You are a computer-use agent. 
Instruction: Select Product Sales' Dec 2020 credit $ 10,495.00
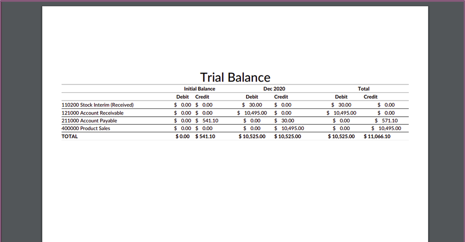coord(289,128)
